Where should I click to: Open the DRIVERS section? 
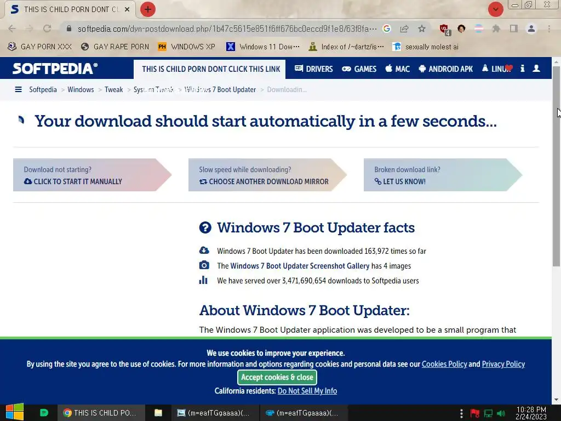(314, 69)
